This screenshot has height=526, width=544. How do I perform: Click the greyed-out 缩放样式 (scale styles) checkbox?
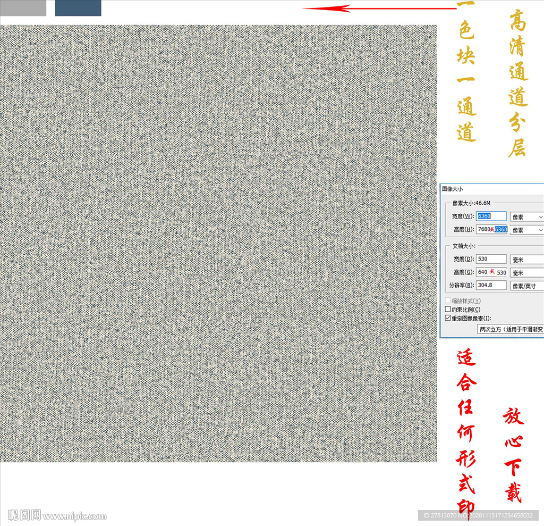click(448, 300)
